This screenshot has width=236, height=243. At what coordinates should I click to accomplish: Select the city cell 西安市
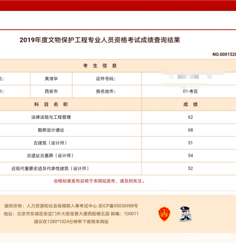click(51, 91)
